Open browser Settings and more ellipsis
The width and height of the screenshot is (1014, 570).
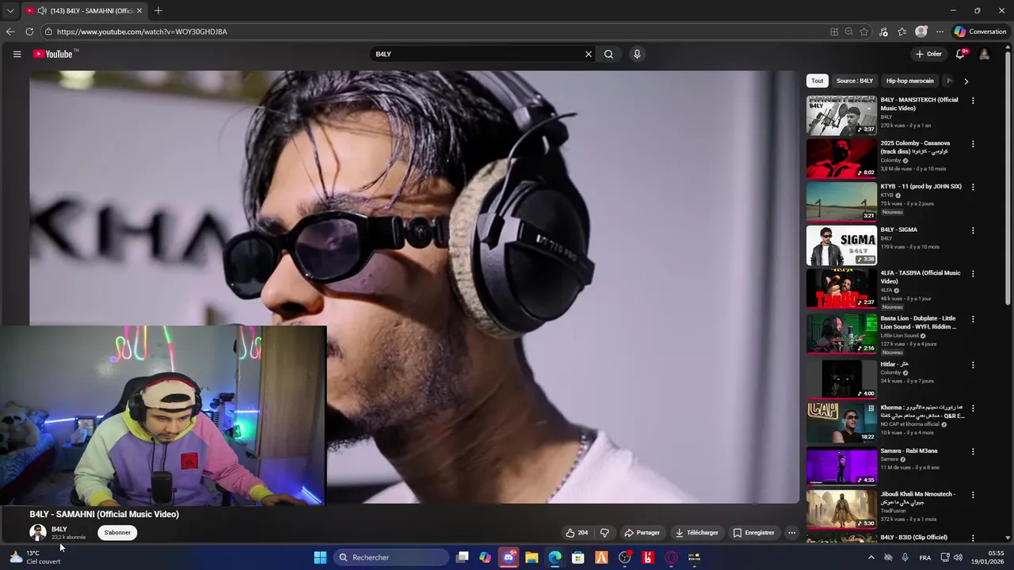pos(940,32)
